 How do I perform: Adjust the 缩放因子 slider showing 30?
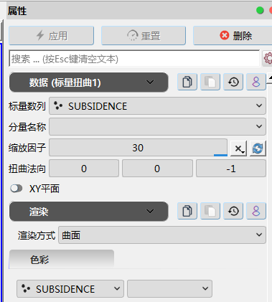click(x=138, y=148)
